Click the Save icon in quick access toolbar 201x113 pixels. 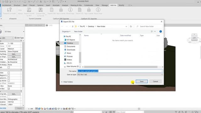point(7,2)
